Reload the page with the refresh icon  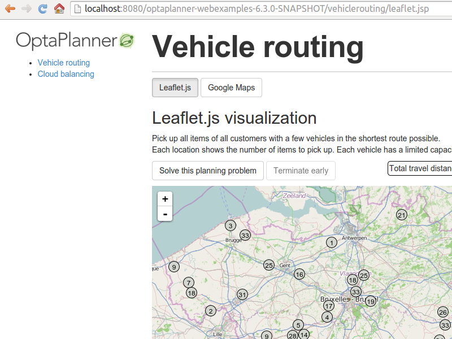42,8
